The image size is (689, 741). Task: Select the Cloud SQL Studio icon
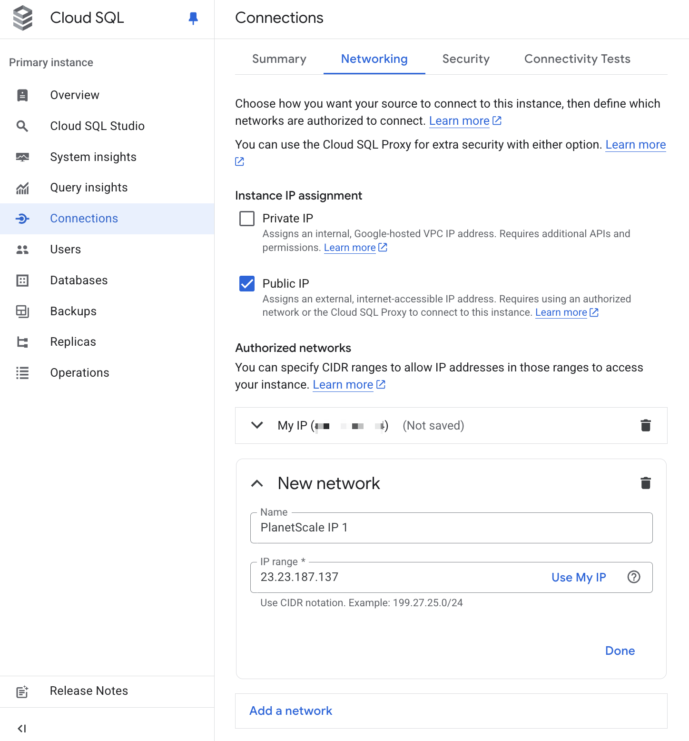tap(22, 126)
